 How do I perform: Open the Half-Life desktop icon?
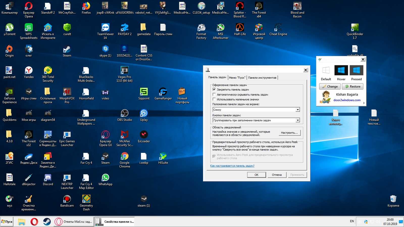coord(240,30)
